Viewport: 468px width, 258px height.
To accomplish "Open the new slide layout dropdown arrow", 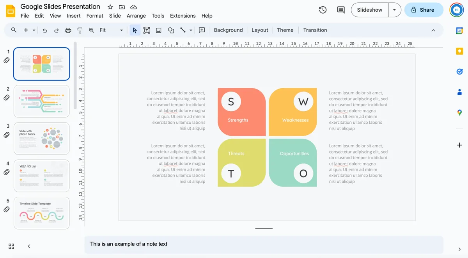I will (34, 30).
